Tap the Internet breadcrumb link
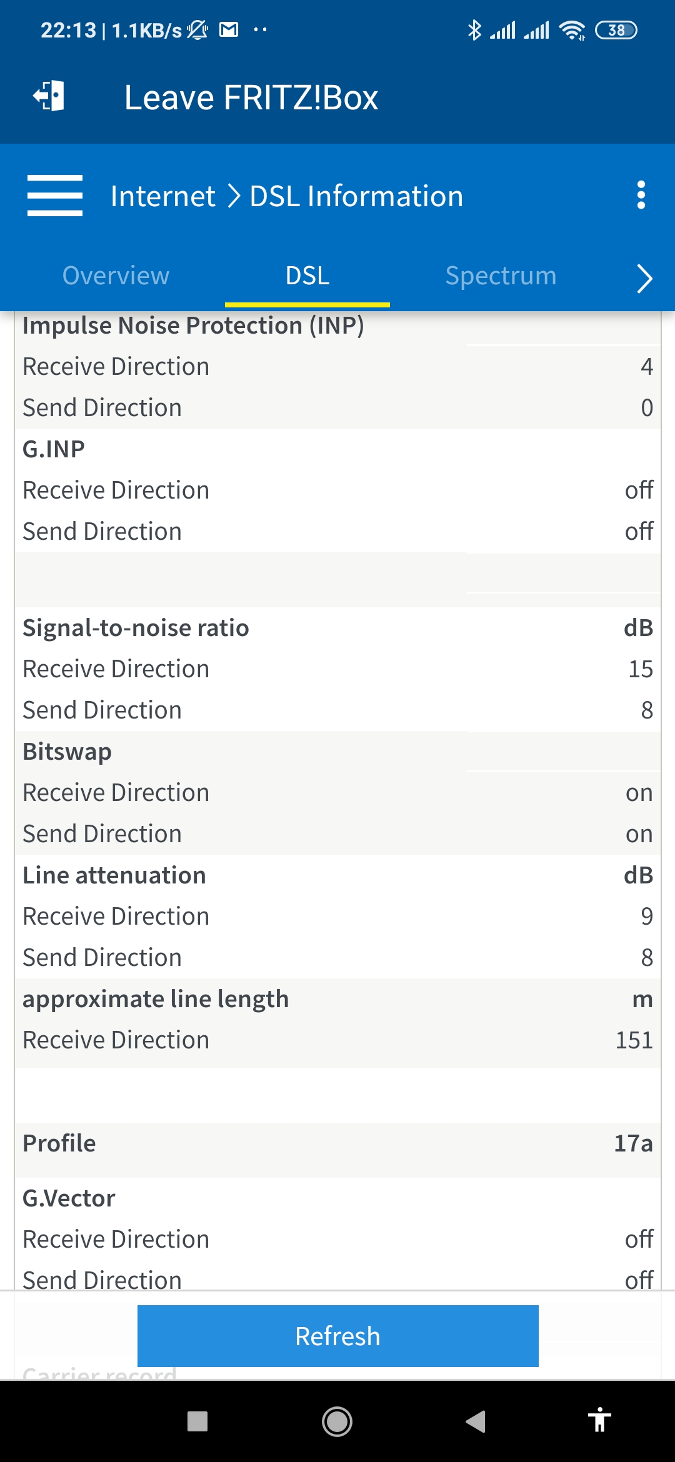This screenshot has width=675, height=1462. click(163, 196)
